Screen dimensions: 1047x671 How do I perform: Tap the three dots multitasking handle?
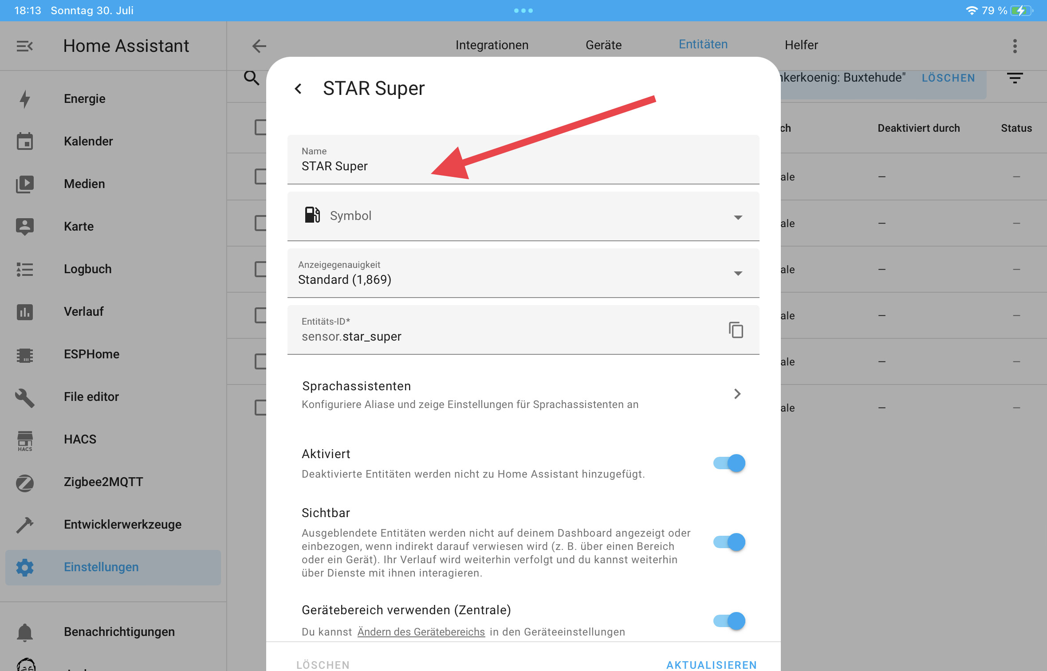(x=523, y=10)
